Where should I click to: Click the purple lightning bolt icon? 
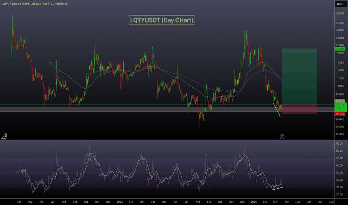282,136
